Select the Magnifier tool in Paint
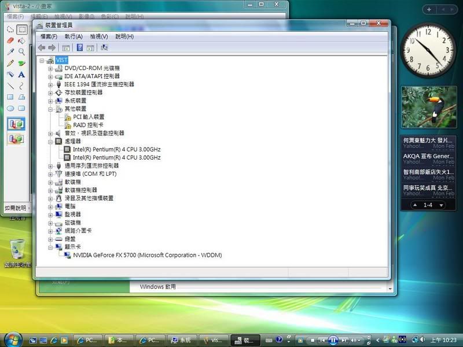The width and height of the screenshot is (463, 347). click(x=22, y=51)
